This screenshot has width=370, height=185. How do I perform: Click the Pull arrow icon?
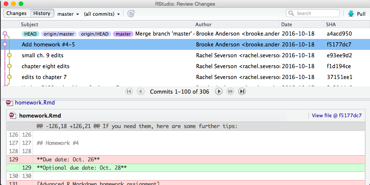[351, 14]
